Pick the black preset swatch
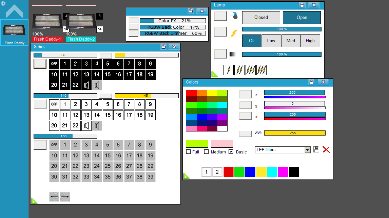This screenshot has width=389, height=218. point(294,172)
